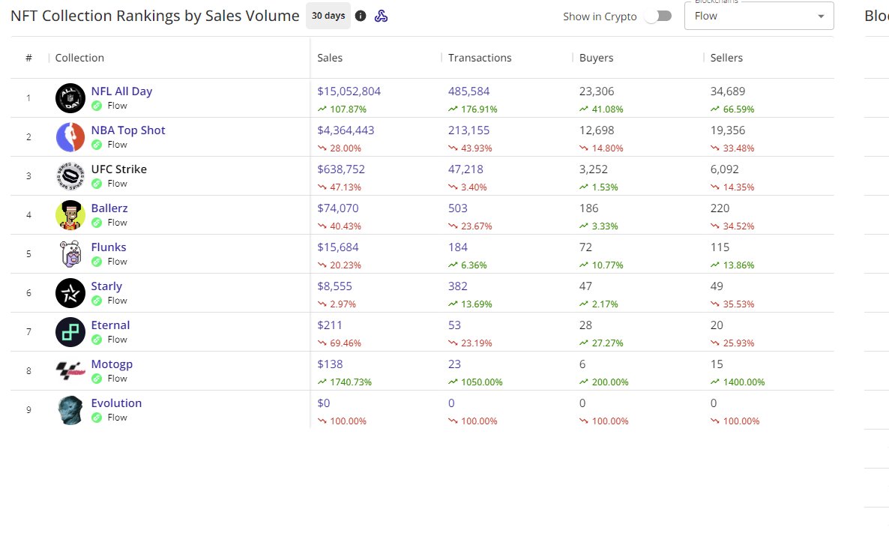Click the $15,684 sales value

click(338, 247)
